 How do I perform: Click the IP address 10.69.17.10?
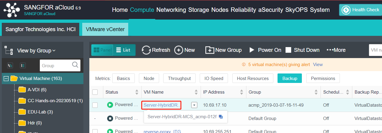point(215,105)
